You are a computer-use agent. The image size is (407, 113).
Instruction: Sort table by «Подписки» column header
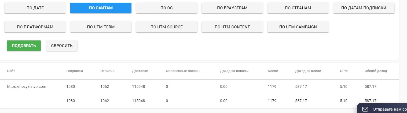(x=75, y=71)
